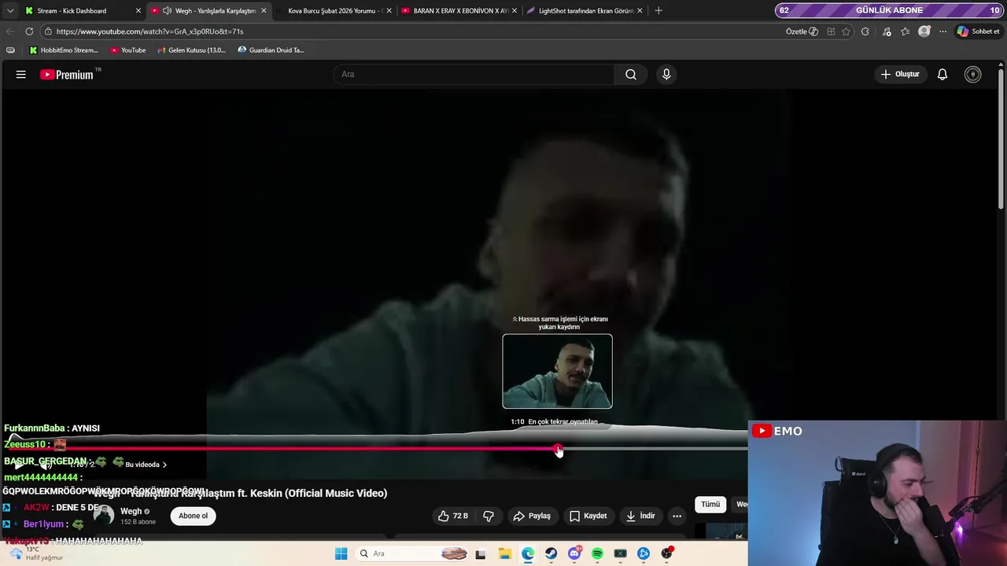Close the Stream - Kick Dashboard tab
Screen dimensions: 1007x566
(138, 11)
